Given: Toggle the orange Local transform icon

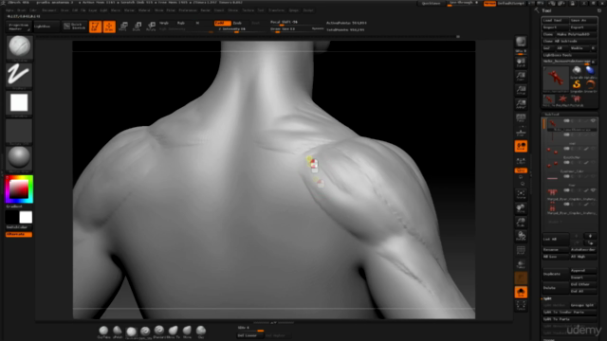Looking at the screenshot, I should coord(521,146).
